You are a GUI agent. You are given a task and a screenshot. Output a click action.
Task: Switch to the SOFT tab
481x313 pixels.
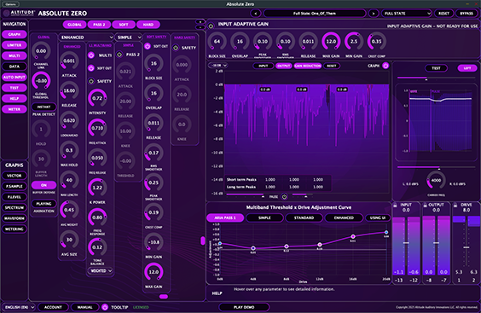pyautogui.click(x=124, y=25)
